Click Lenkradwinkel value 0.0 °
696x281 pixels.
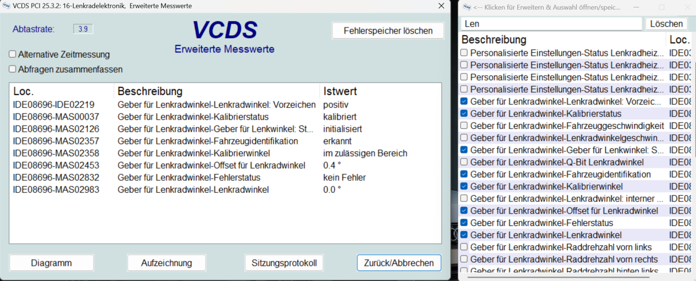(332, 190)
